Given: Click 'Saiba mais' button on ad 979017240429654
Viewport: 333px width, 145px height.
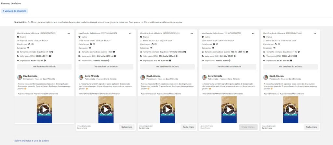Looking at the screenshot, I should [x=311, y=127].
